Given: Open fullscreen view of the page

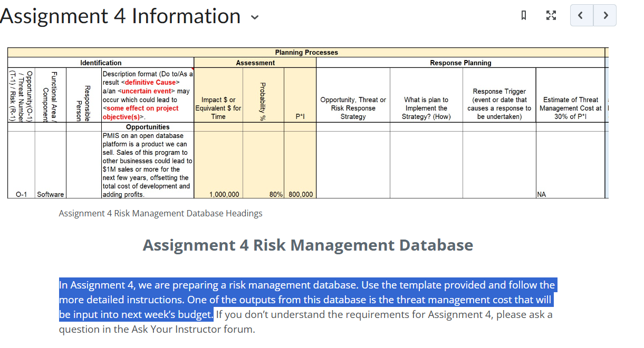Looking at the screenshot, I should pos(551,15).
